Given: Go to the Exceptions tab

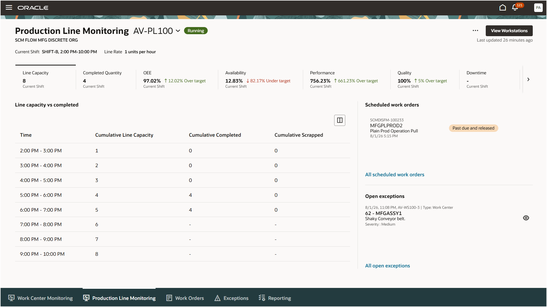Looking at the screenshot, I should pyautogui.click(x=231, y=298).
